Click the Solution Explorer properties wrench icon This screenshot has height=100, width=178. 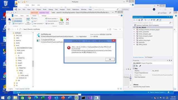(x=157, y=20)
